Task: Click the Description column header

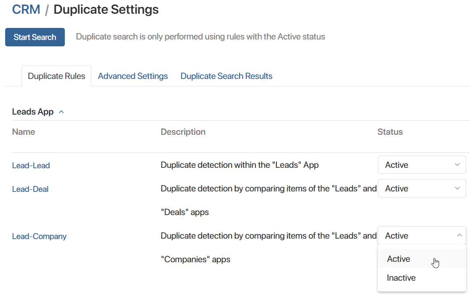Action: [x=183, y=132]
